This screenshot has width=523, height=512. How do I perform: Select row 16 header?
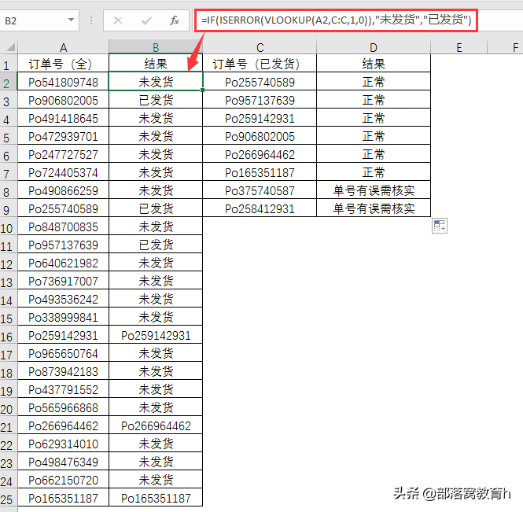coord(9,337)
